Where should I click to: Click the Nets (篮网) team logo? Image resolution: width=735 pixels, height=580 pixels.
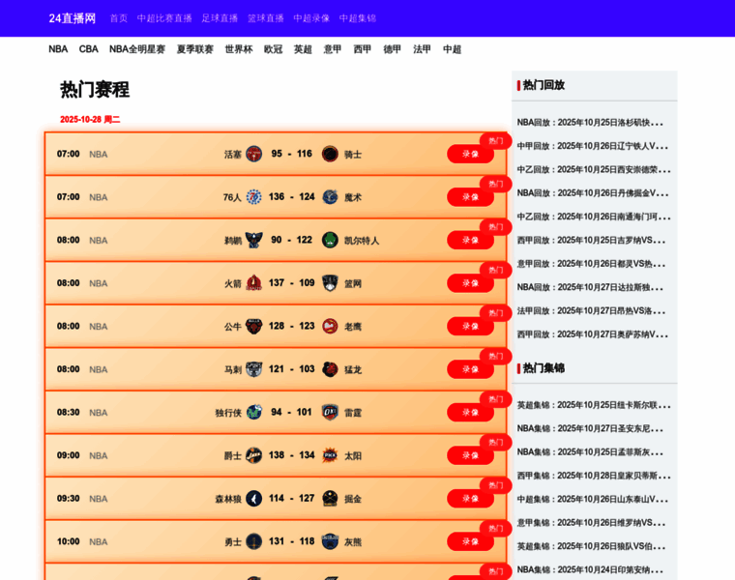pos(330,283)
